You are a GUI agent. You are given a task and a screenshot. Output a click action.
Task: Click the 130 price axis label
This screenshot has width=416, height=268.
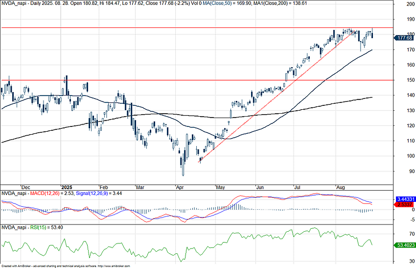[x=411, y=111]
